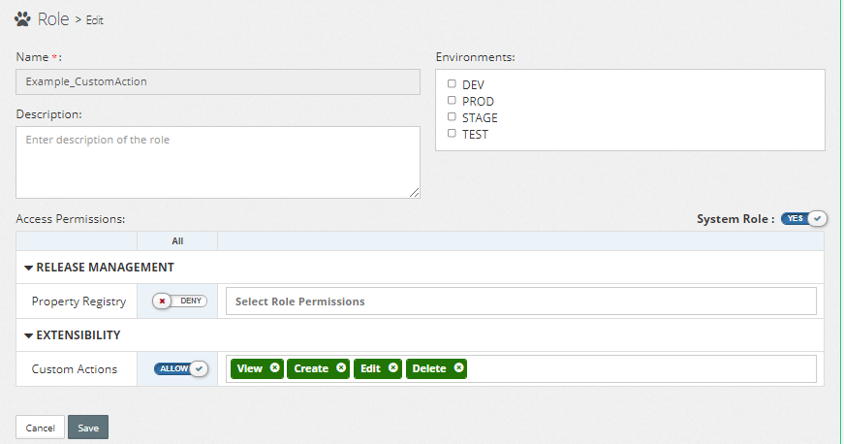Check the DEV environment checkbox
Image resolution: width=844 pixels, height=444 pixels.
click(x=452, y=84)
